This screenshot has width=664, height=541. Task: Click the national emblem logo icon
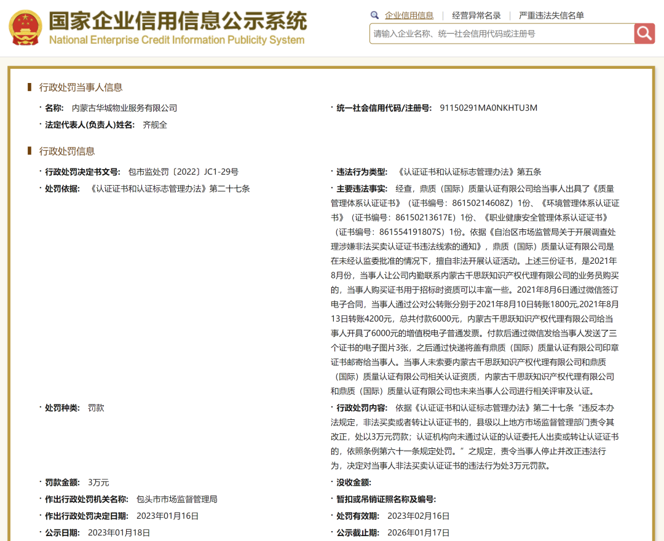point(26,28)
